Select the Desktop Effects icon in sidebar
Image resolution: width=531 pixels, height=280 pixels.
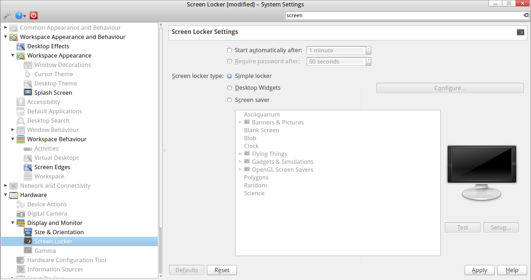coord(21,46)
